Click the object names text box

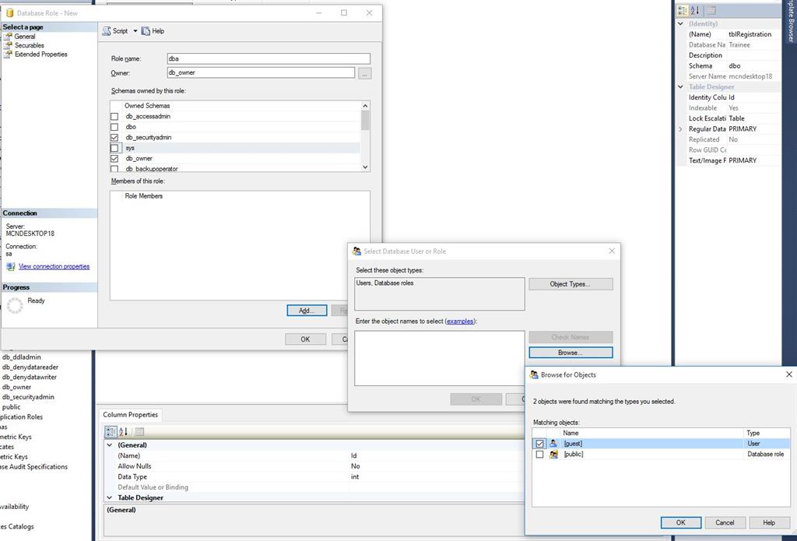(x=439, y=359)
